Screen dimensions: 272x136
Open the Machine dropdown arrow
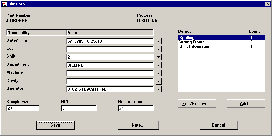pos(159,73)
